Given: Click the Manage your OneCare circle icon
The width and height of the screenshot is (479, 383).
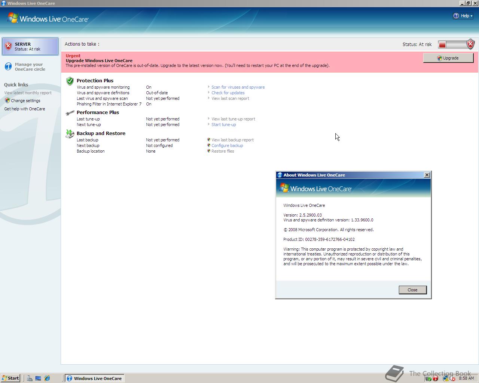Looking at the screenshot, I should [x=8, y=67].
